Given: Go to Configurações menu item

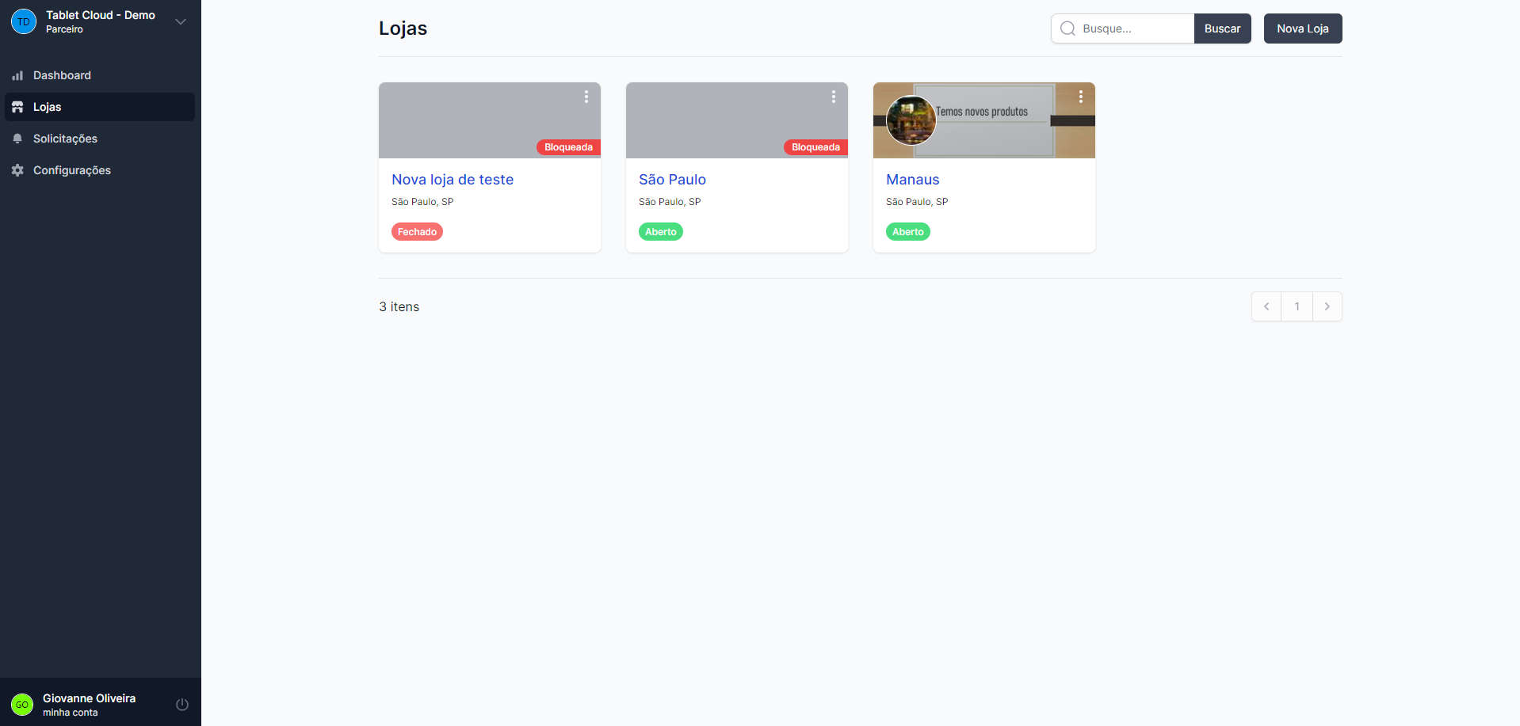Looking at the screenshot, I should pyautogui.click(x=72, y=170).
